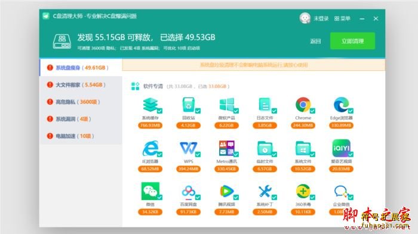Select the 回收站 recycle bin icon

[189, 105]
